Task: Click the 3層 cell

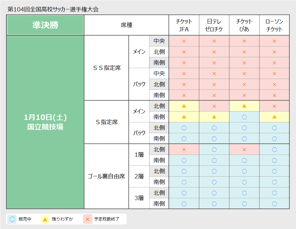Action: pos(139,198)
